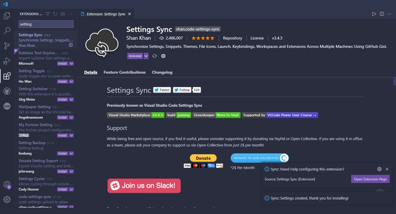Click Join us on Slack banner

click(x=144, y=186)
